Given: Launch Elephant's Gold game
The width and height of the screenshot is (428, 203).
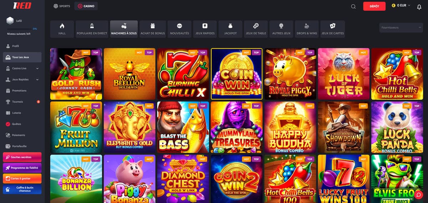Looking at the screenshot, I should pyautogui.click(x=129, y=127).
